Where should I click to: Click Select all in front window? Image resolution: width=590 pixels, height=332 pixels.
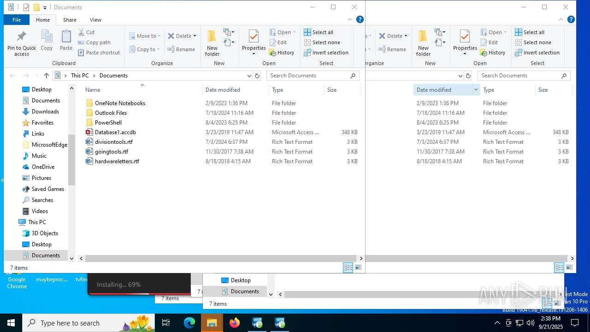[x=319, y=32]
